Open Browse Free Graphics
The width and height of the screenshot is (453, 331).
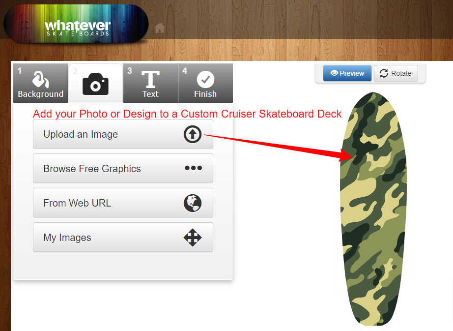pos(123,169)
